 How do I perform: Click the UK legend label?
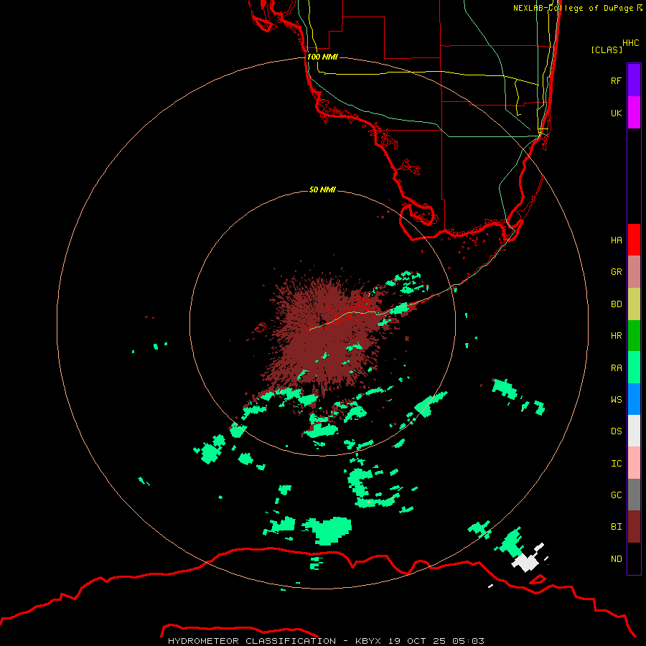click(x=617, y=113)
